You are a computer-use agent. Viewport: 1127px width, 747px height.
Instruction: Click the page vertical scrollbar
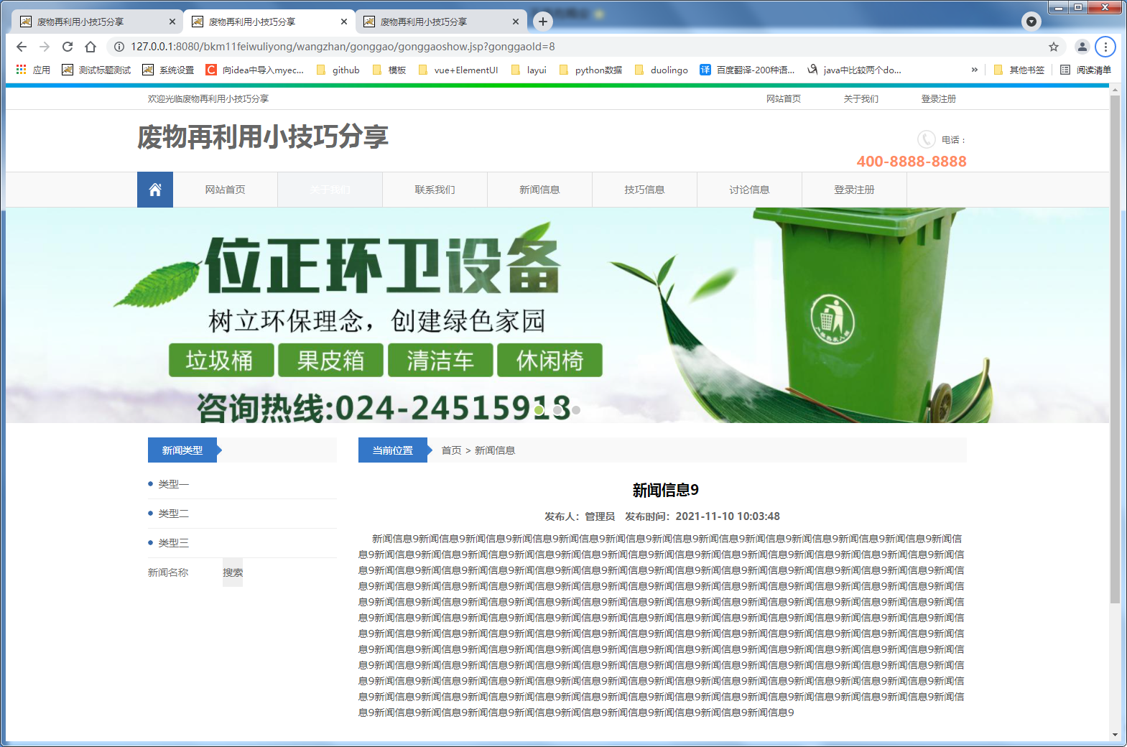(1115, 349)
